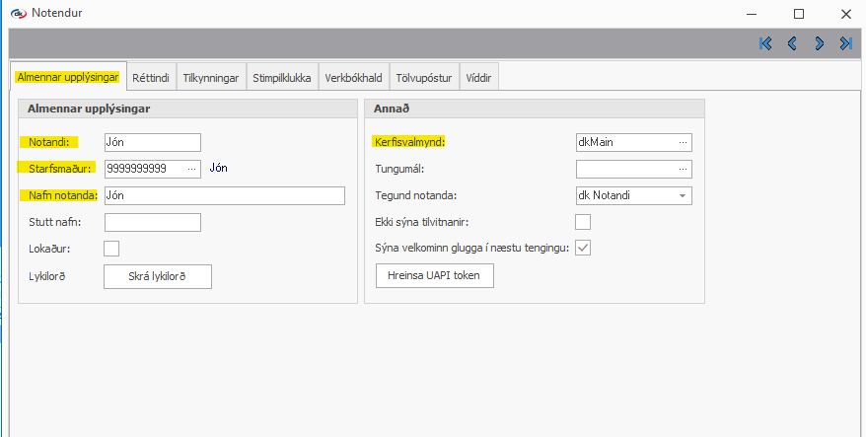The image size is (866, 437).
Task: Open the Víddir tab
Action: tap(480, 77)
